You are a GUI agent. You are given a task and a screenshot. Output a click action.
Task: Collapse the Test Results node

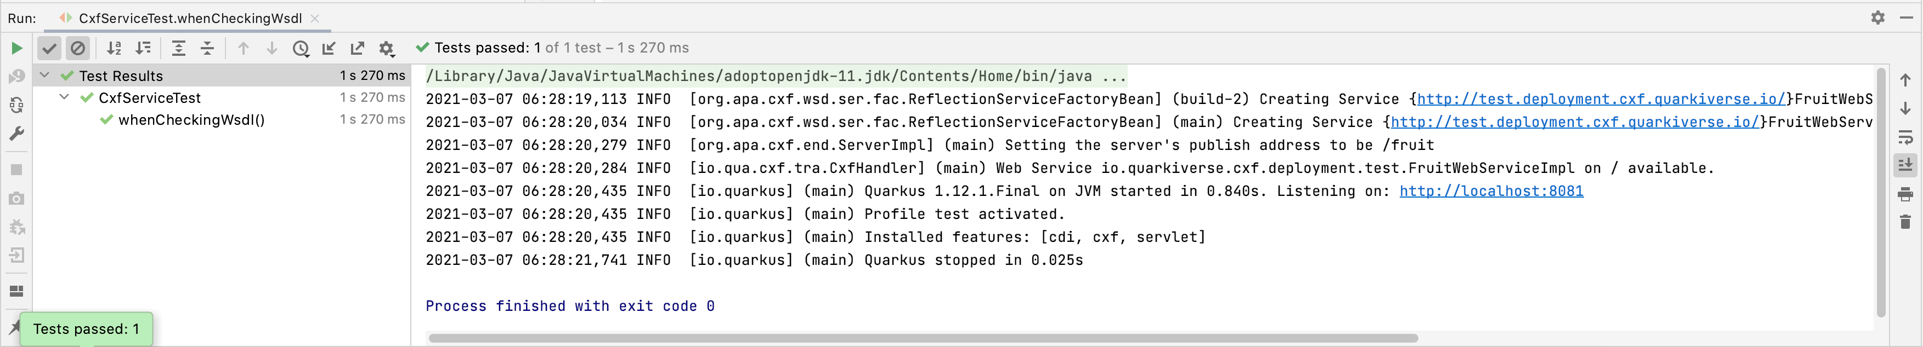pyautogui.click(x=44, y=75)
